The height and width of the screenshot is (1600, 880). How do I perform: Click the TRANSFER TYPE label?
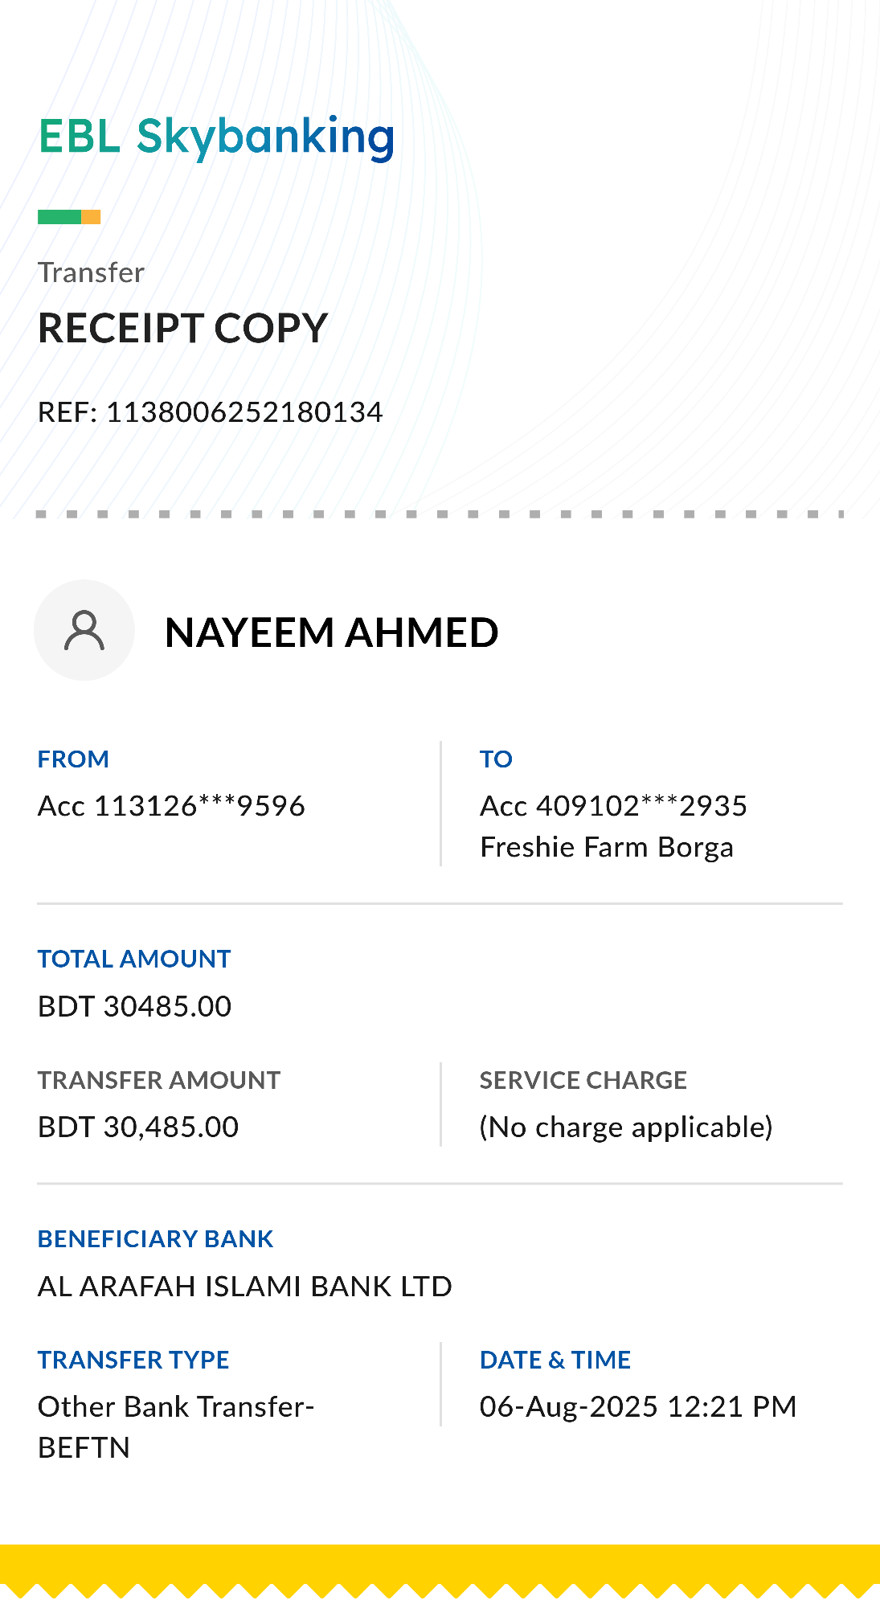pos(133,1360)
